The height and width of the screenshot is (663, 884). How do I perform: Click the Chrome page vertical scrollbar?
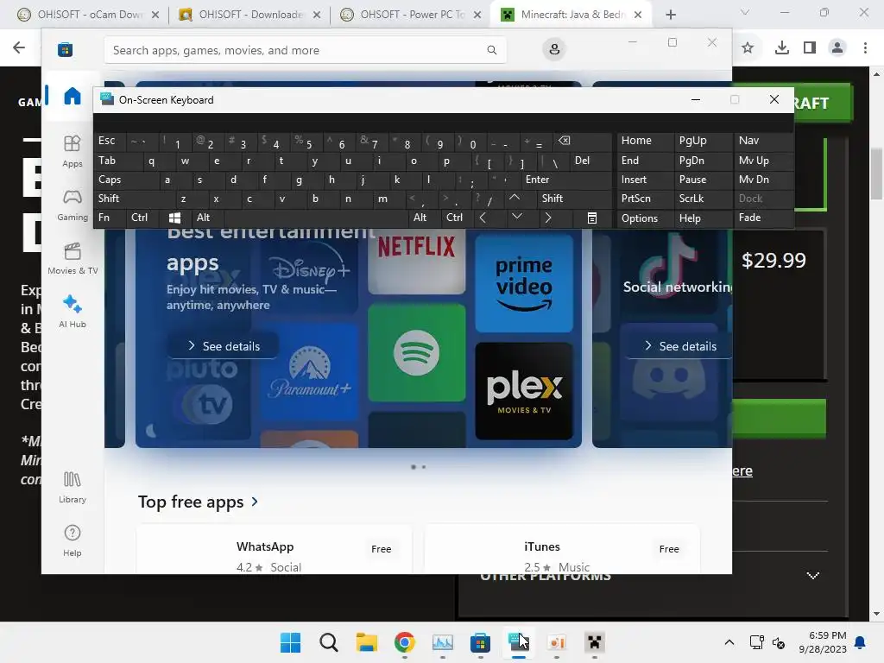click(x=876, y=174)
